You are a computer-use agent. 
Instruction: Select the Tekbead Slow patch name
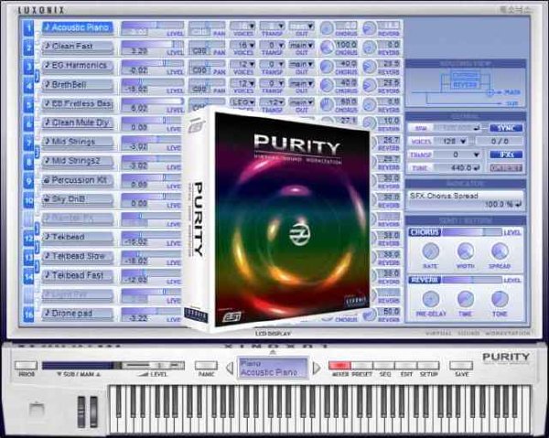pos(78,257)
